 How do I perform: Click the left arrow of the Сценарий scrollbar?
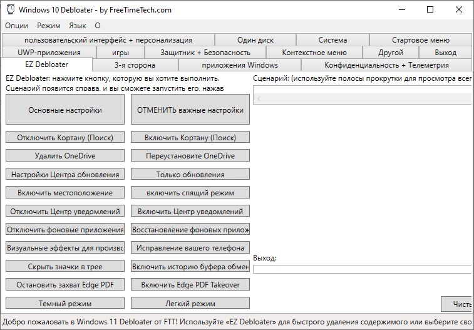[259, 98]
